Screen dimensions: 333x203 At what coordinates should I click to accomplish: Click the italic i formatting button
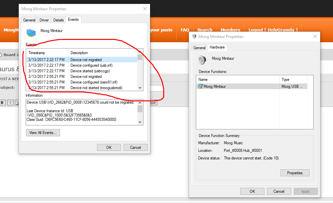(x=10, y=103)
